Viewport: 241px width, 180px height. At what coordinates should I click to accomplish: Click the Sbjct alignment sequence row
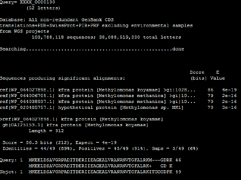coord(90,172)
